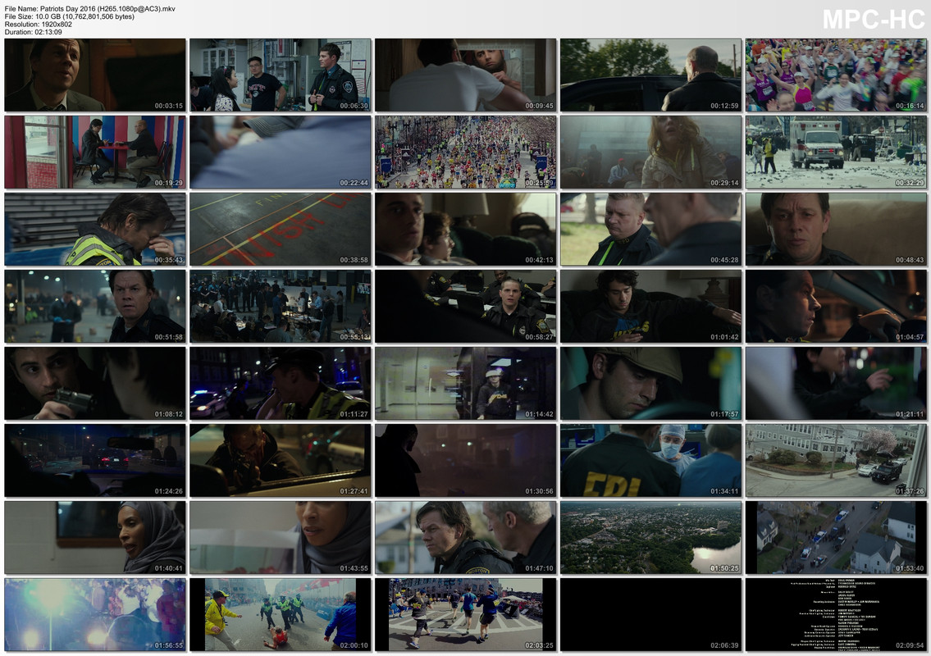The image size is (931, 656).
Task: Open the officer frame at 00:58:27
Action: (466, 307)
